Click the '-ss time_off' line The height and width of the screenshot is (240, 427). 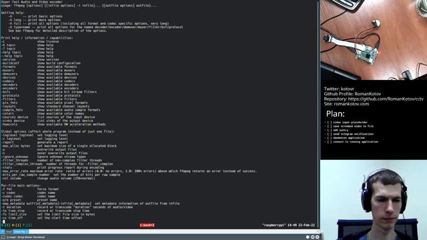41,218
